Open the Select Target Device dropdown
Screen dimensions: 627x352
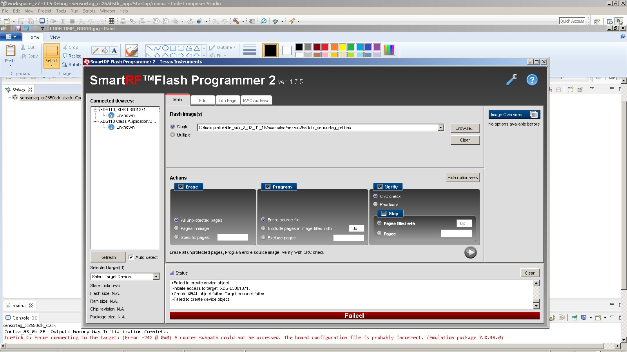click(156, 277)
